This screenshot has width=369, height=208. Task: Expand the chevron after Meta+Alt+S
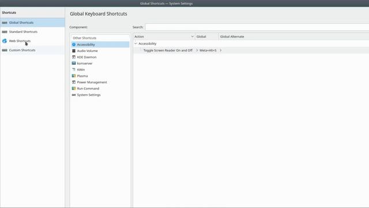click(220, 50)
